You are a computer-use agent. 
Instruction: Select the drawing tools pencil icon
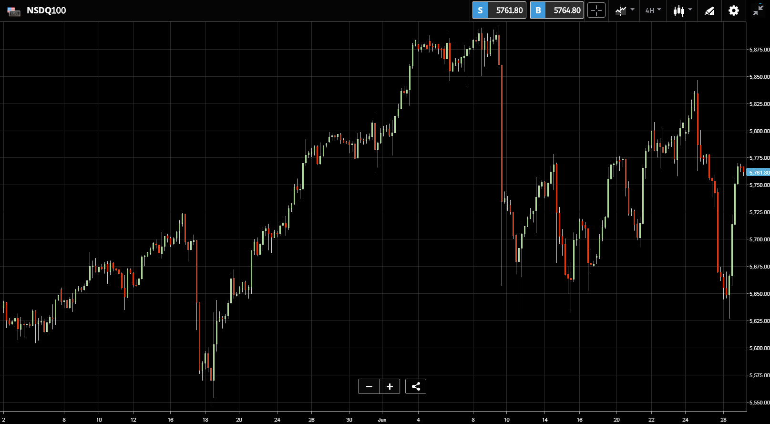coord(710,10)
